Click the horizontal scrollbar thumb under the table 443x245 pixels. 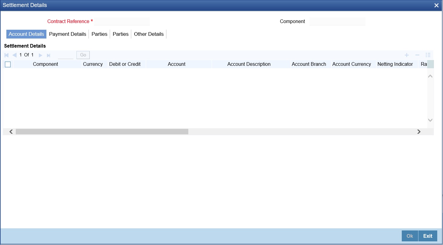point(102,132)
